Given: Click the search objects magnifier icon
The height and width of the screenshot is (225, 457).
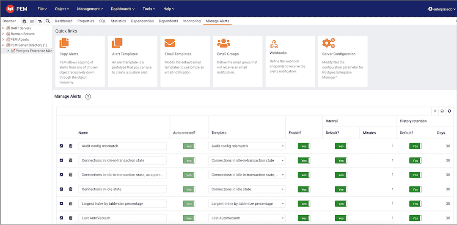Looking at the screenshot, I should tap(48, 21).
